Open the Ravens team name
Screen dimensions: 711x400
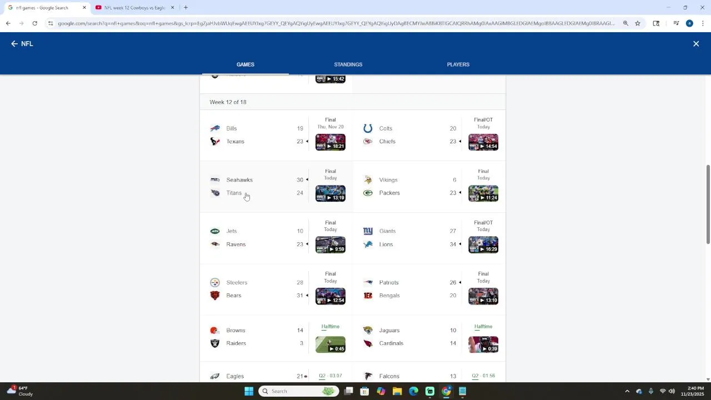pyautogui.click(x=236, y=244)
